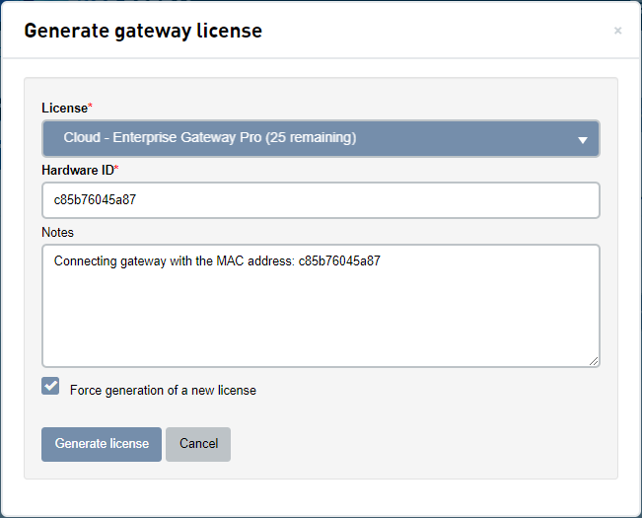
Task: Click the Generate license button
Action: [x=102, y=444]
